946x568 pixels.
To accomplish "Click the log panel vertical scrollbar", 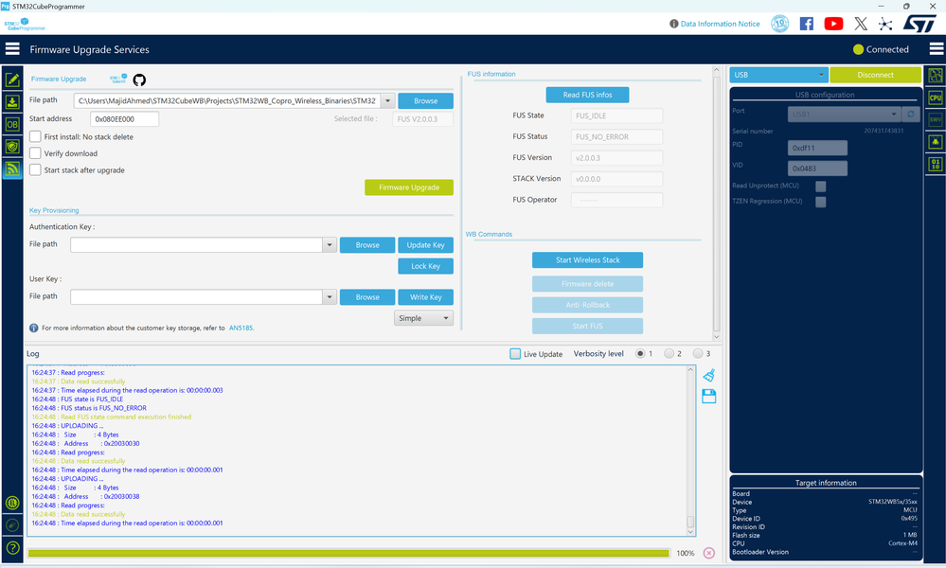I will [x=690, y=451].
